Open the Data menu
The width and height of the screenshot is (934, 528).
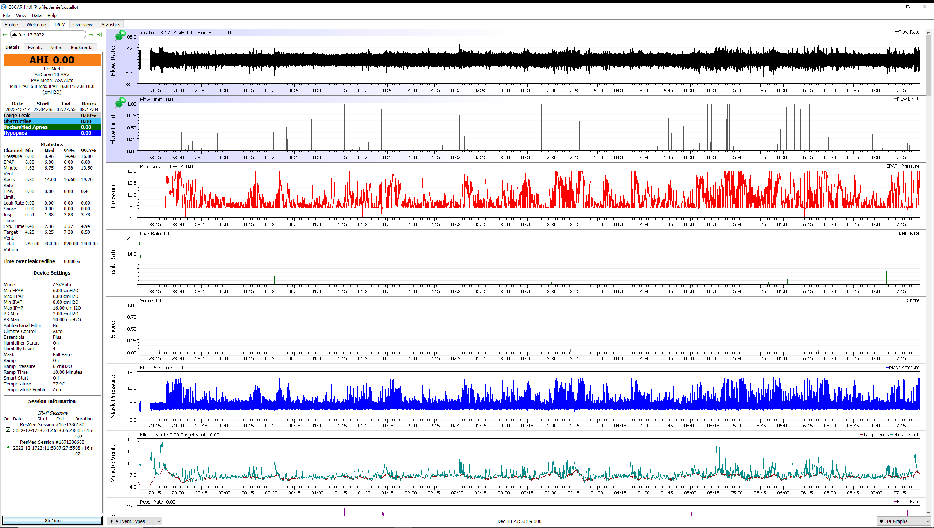(36, 15)
